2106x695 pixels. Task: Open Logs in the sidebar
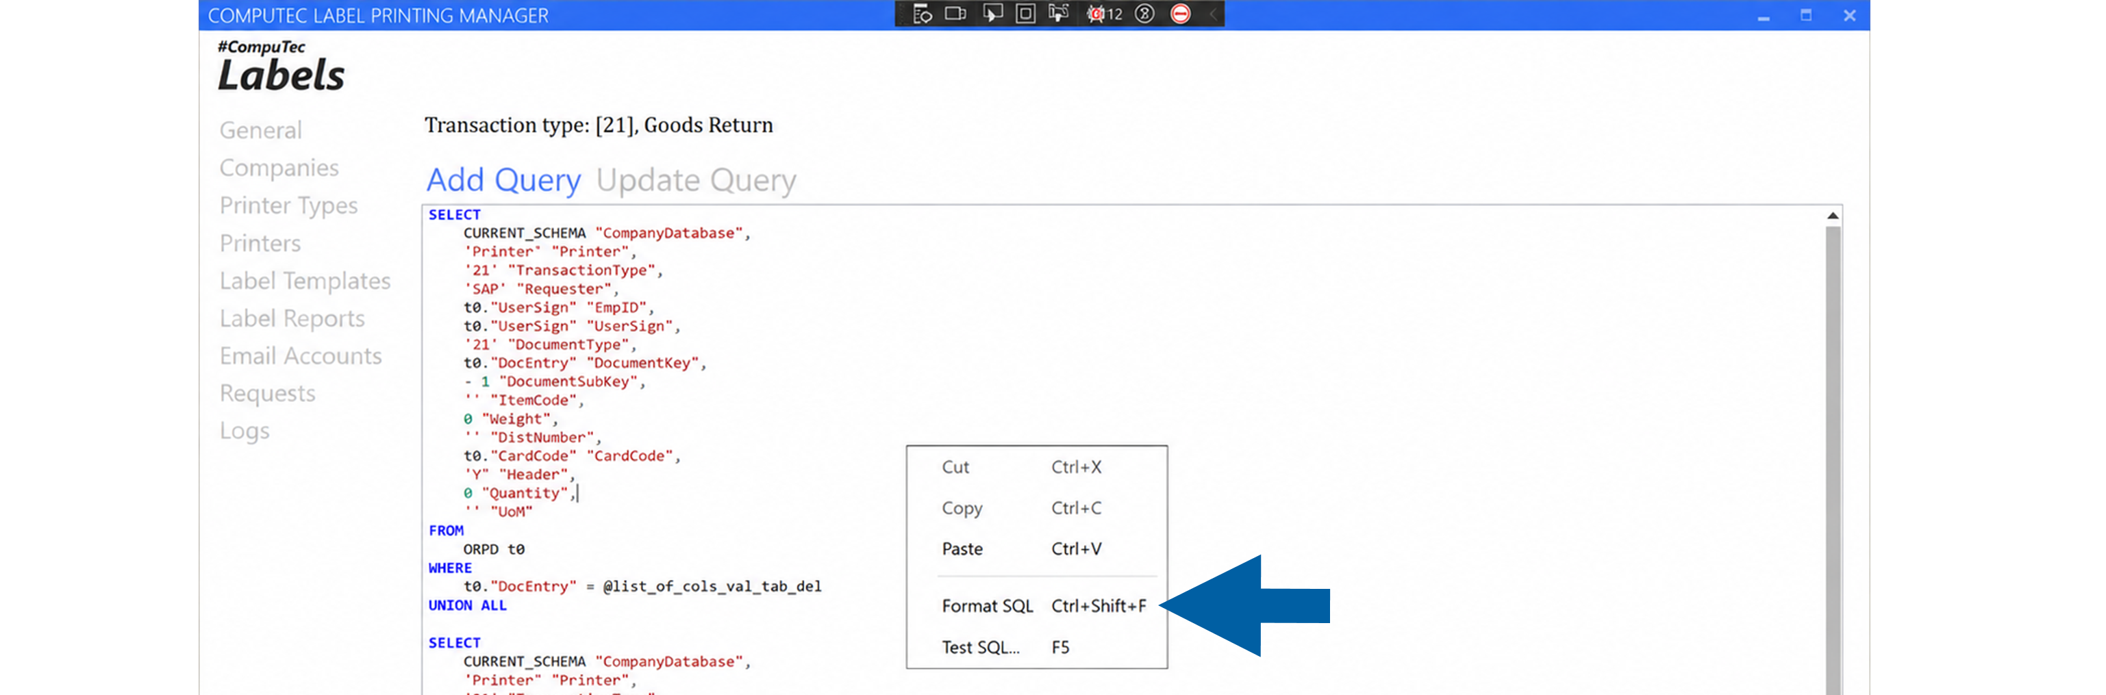(245, 431)
